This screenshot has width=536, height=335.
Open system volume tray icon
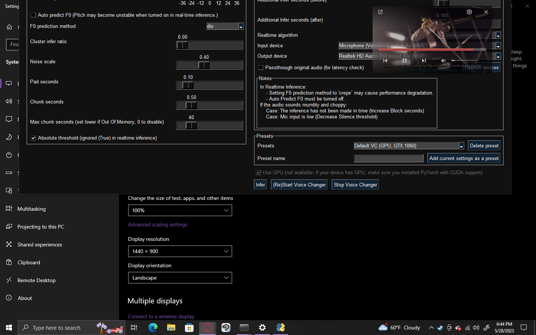tap(476, 328)
